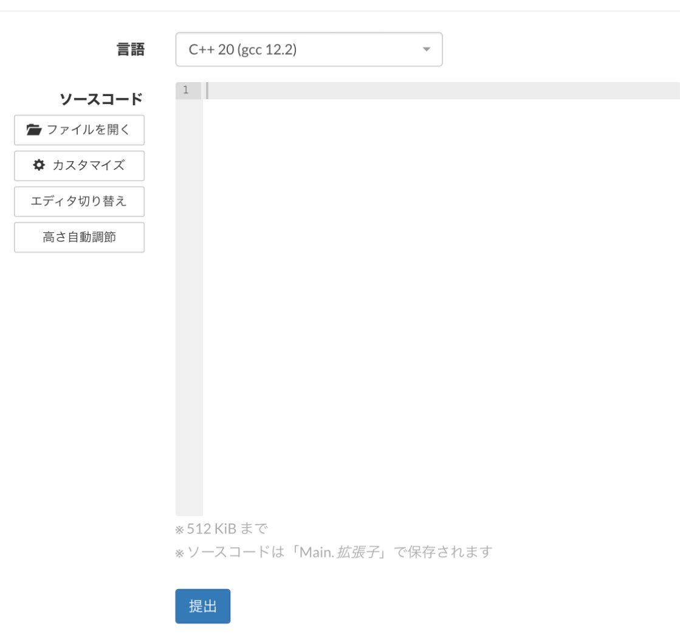Open the language dropdown showing C++ 20 (gcc 12.2)
680x642 pixels.
[309, 49]
